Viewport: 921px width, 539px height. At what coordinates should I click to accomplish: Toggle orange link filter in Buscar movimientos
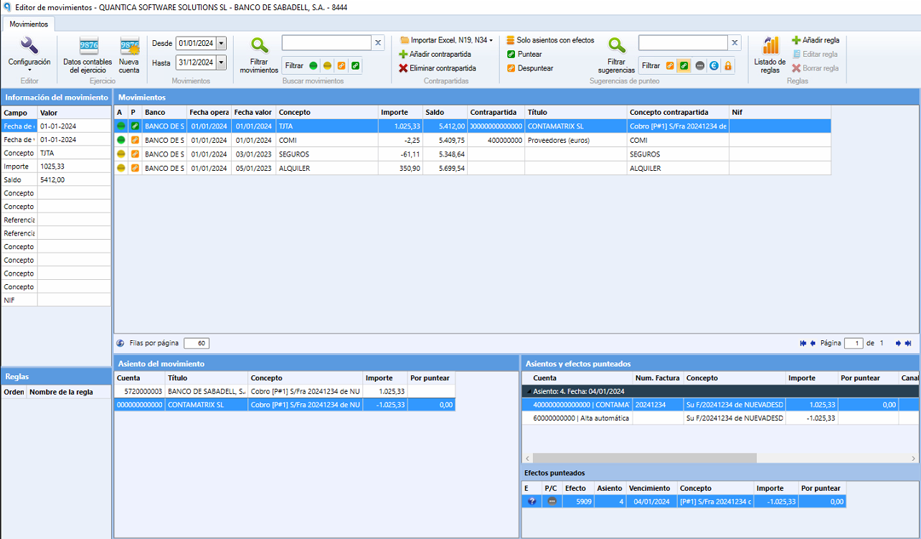tap(341, 65)
